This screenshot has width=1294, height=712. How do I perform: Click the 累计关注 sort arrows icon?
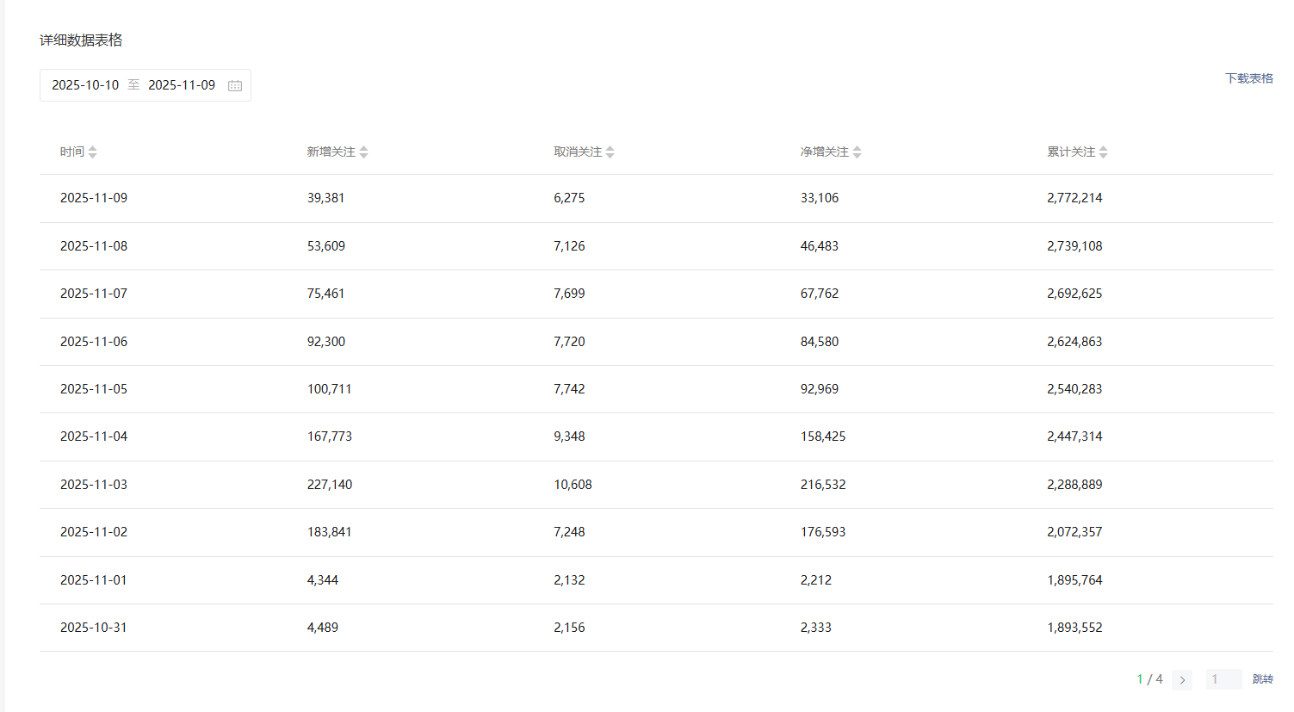[1103, 152]
